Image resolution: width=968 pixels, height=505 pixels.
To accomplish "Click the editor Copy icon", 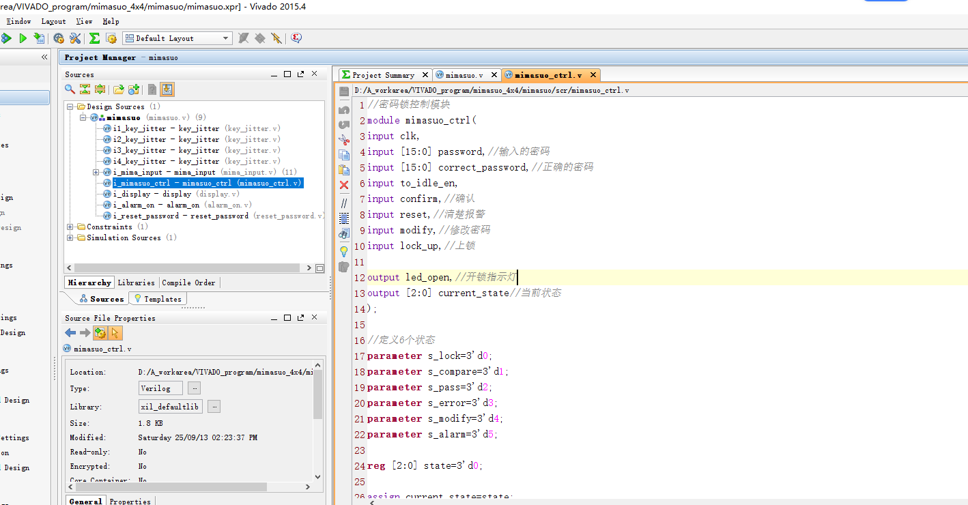I will click(x=344, y=155).
